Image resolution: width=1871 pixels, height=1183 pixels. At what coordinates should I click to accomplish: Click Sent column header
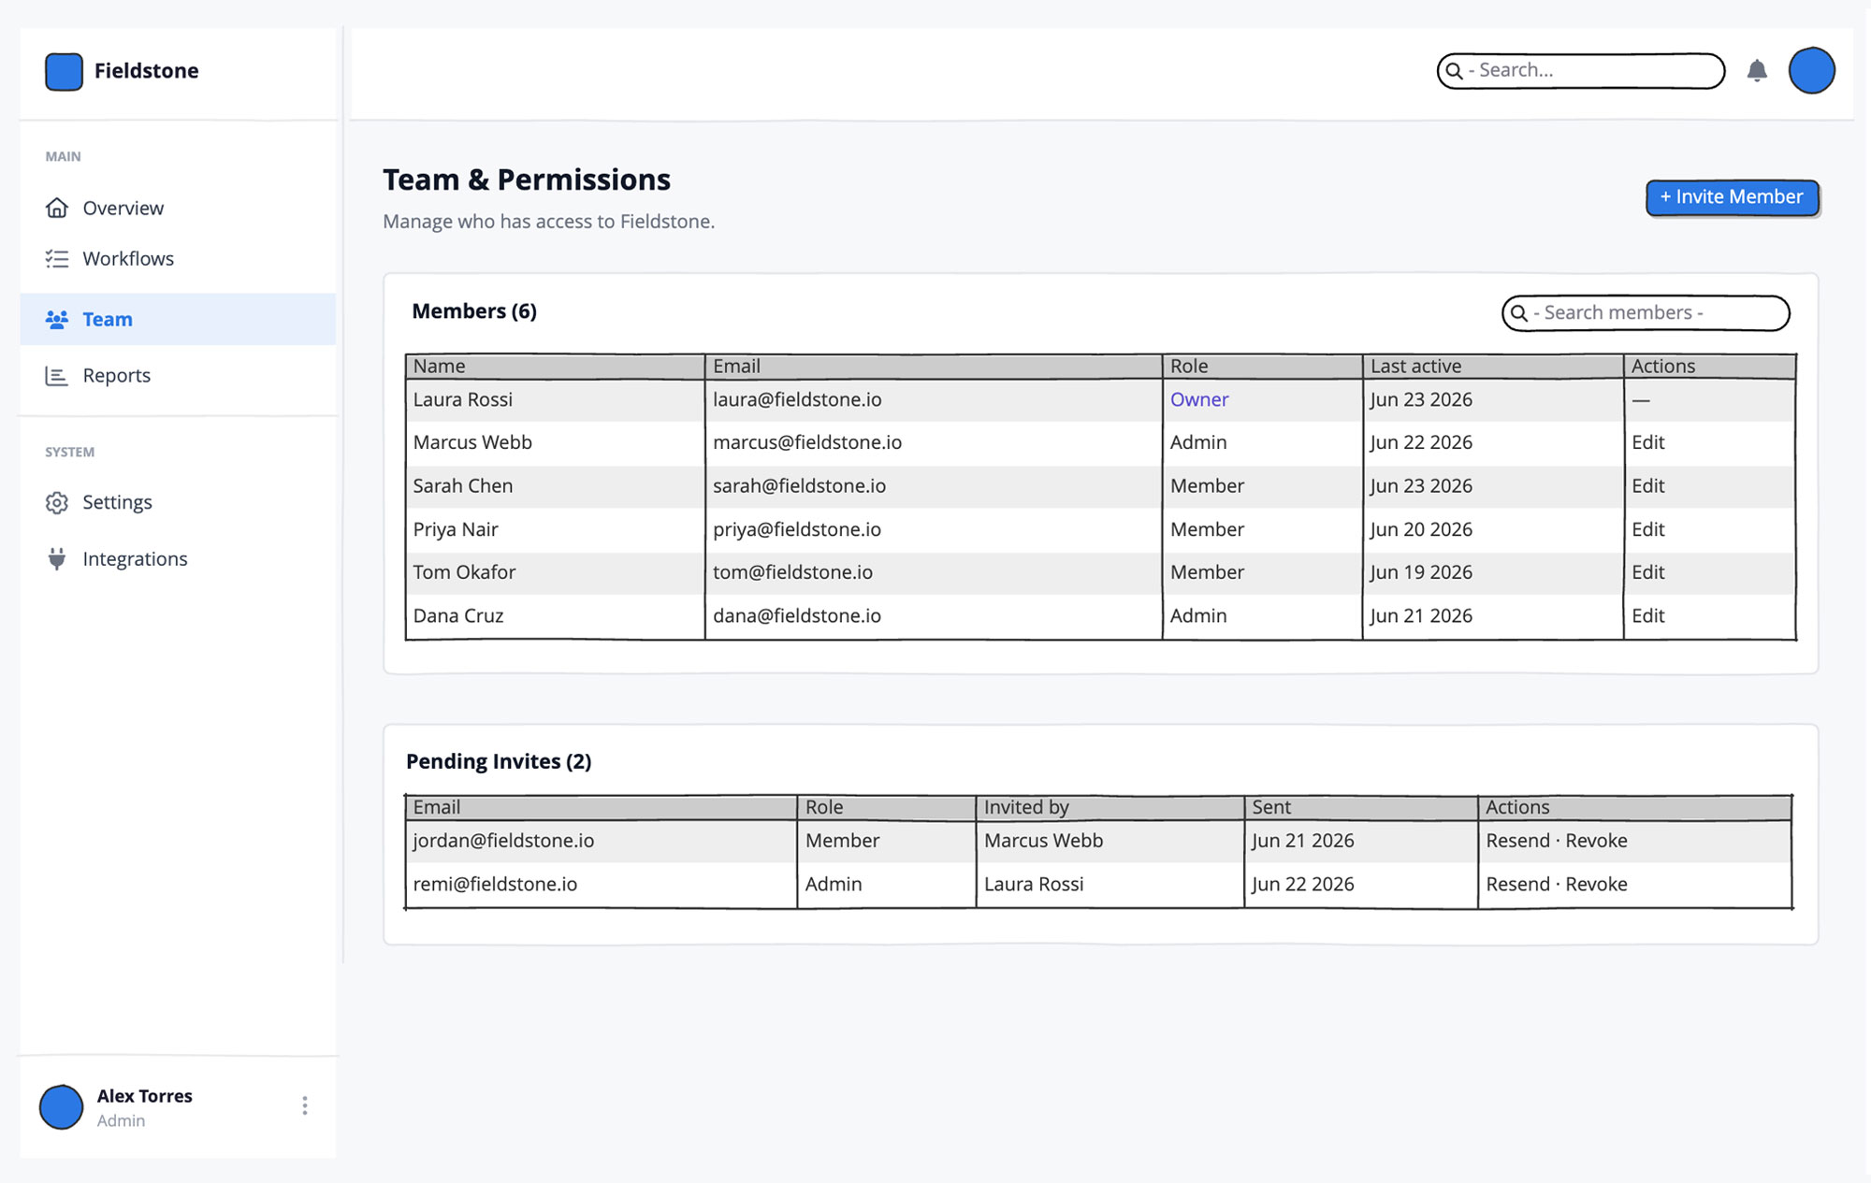pyautogui.click(x=1361, y=807)
